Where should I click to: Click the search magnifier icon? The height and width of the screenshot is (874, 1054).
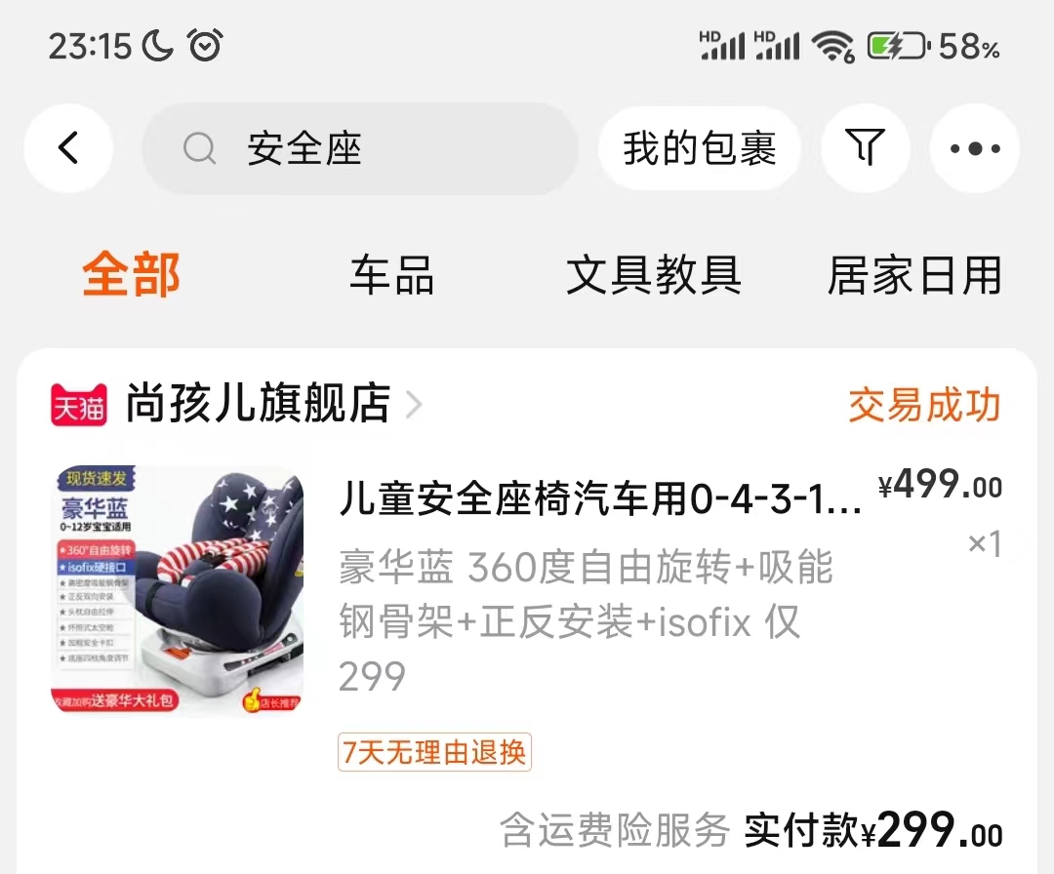click(200, 148)
